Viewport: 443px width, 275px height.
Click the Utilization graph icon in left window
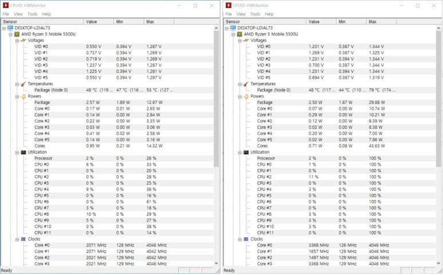(x=23, y=152)
